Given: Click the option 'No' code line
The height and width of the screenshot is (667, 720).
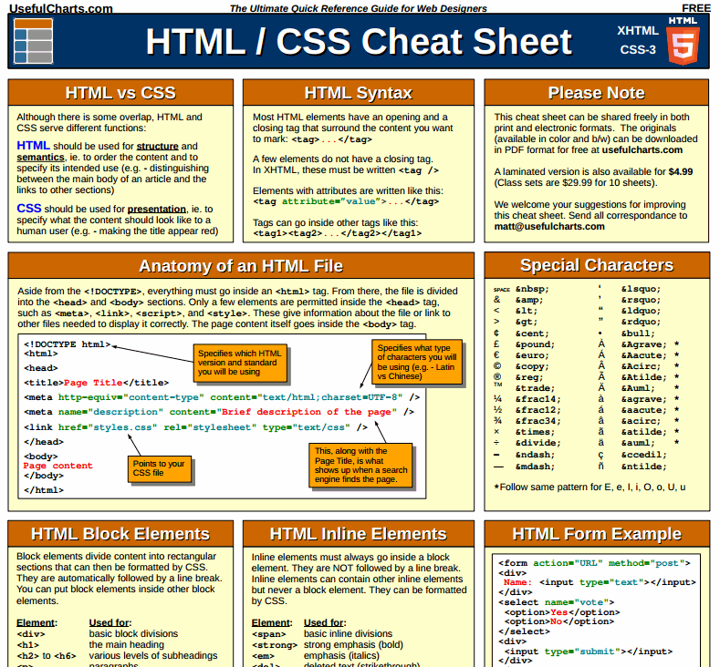Looking at the screenshot, I should click(x=559, y=621).
